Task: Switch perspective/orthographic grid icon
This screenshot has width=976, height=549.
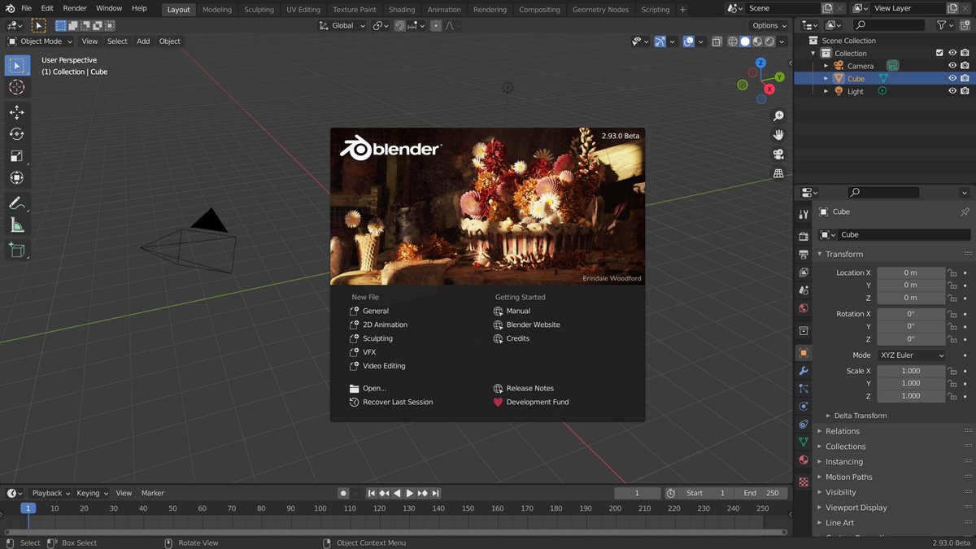Action: [x=778, y=173]
